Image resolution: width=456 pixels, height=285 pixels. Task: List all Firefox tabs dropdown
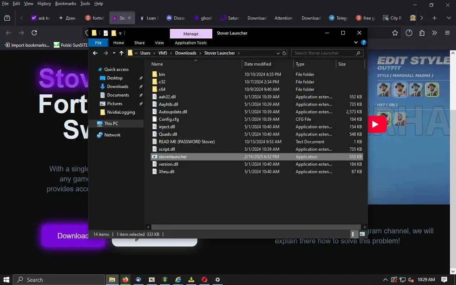pyautogui.click(x=449, y=18)
